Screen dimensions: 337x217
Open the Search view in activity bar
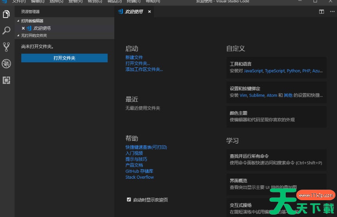[x=6, y=30]
